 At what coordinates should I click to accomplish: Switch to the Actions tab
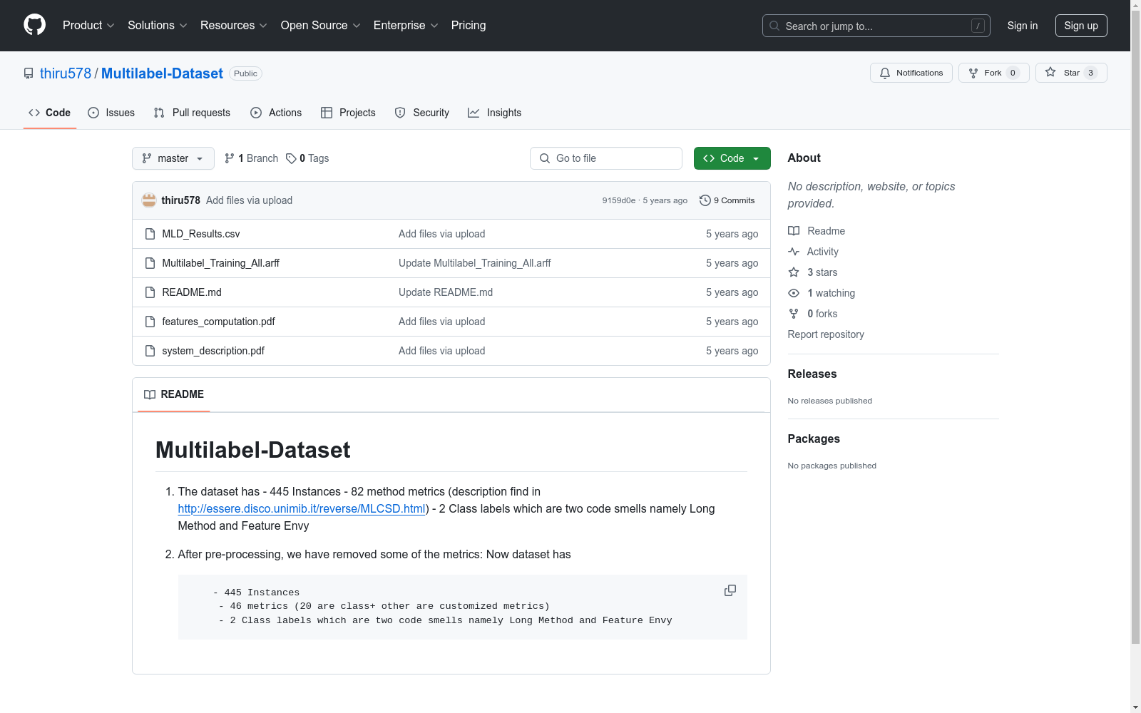click(276, 113)
